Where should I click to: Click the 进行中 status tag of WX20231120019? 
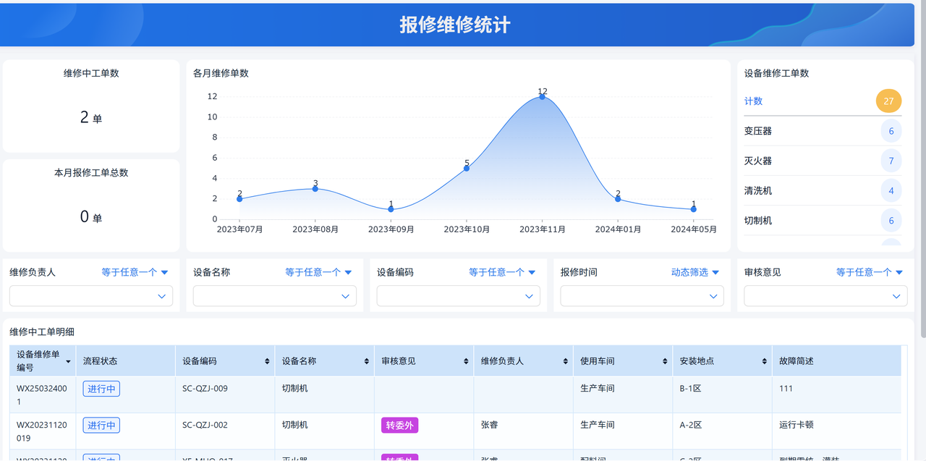click(101, 425)
